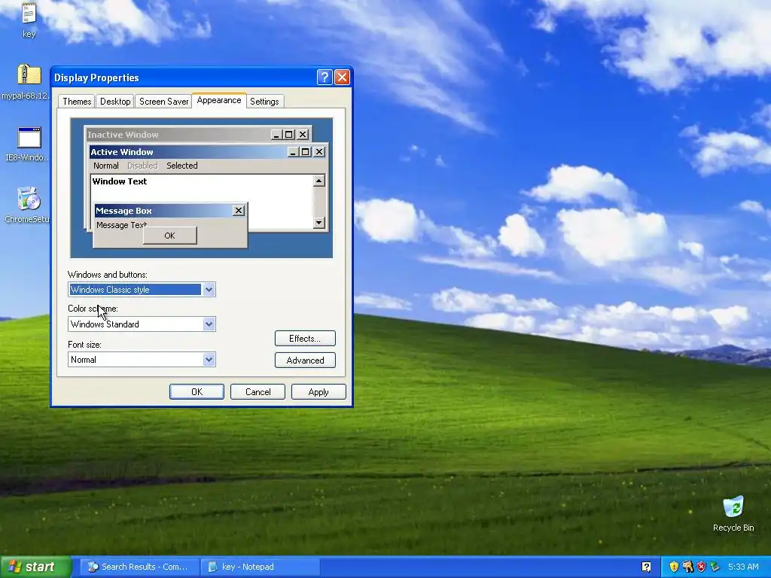771x578 pixels.
Task: Switch to the Themes tab
Action: point(77,102)
